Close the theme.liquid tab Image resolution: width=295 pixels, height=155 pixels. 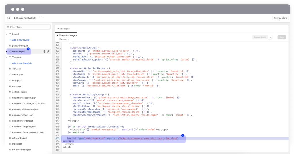tap(75, 29)
